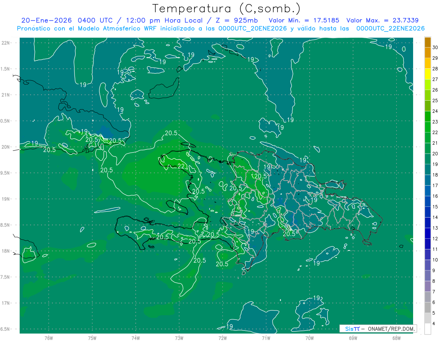Click the '28' color scale label
Image resolution: width=445 pixels, height=343 pixels.
tap(435, 69)
